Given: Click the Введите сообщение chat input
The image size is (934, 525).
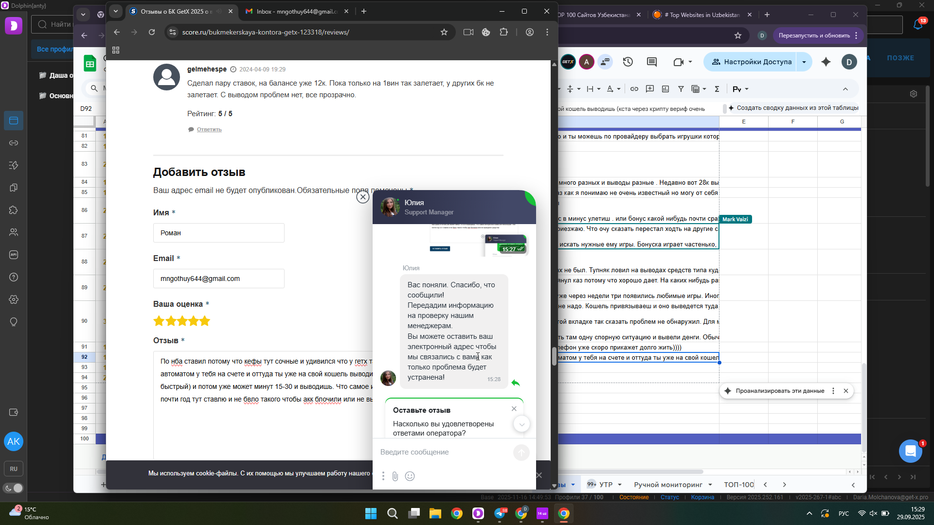Looking at the screenshot, I should [x=443, y=452].
